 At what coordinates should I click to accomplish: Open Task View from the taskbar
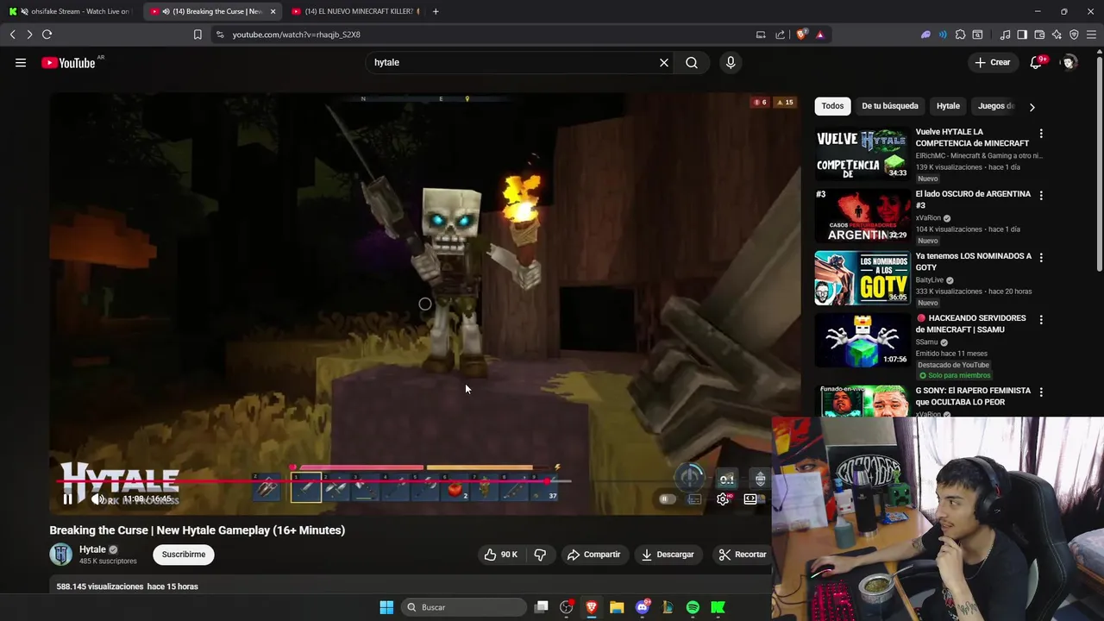[x=541, y=607]
